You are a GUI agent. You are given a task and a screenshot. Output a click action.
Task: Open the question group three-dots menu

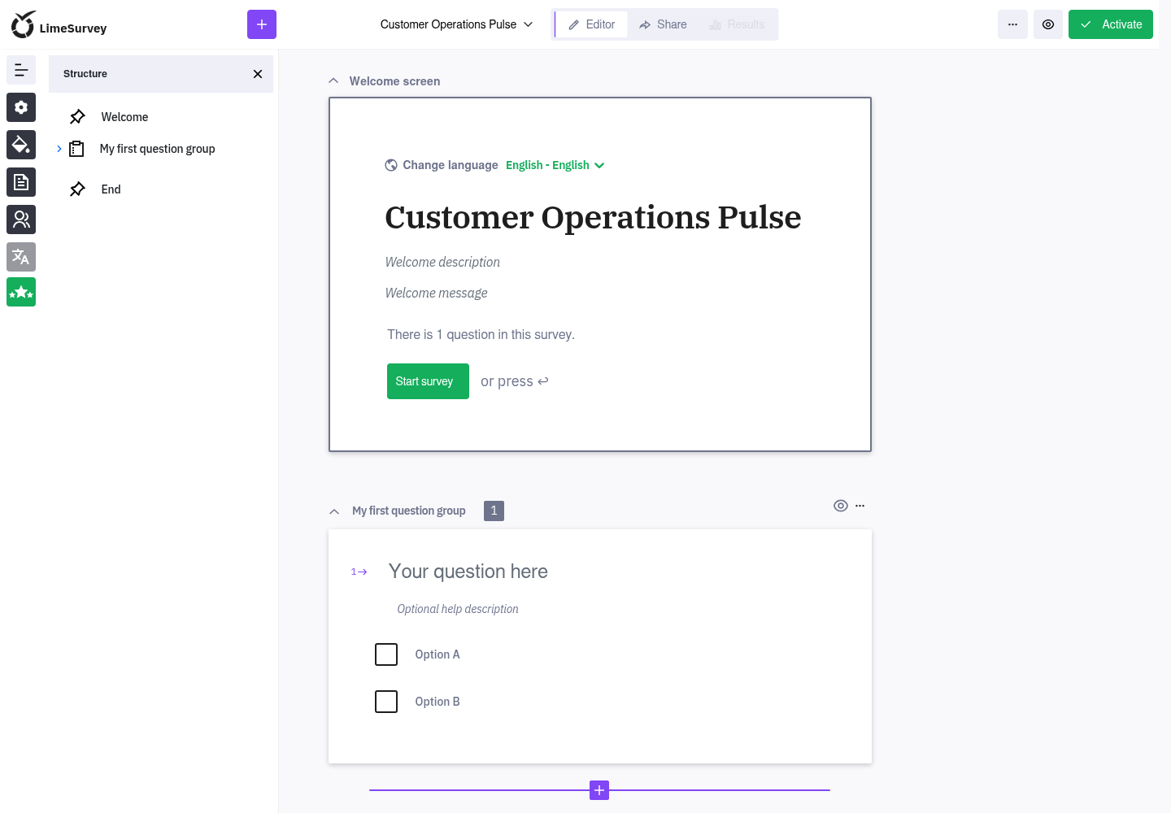860,506
